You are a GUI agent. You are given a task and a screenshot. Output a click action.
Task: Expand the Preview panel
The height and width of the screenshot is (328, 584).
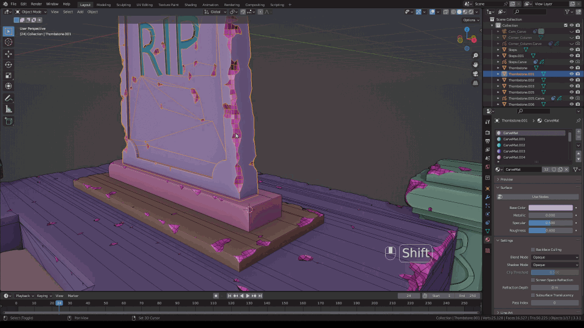click(507, 179)
